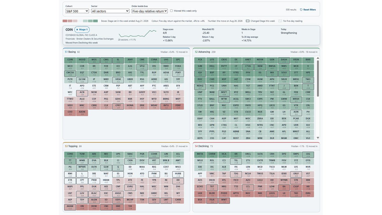Click the NDAQ ticker box

200,87
